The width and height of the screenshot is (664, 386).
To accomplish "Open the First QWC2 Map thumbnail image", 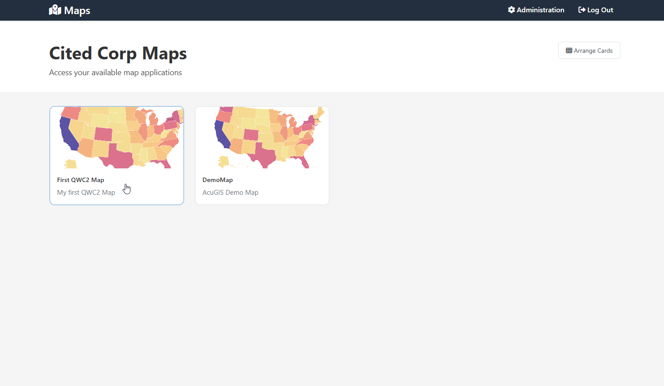I will (117, 137).
